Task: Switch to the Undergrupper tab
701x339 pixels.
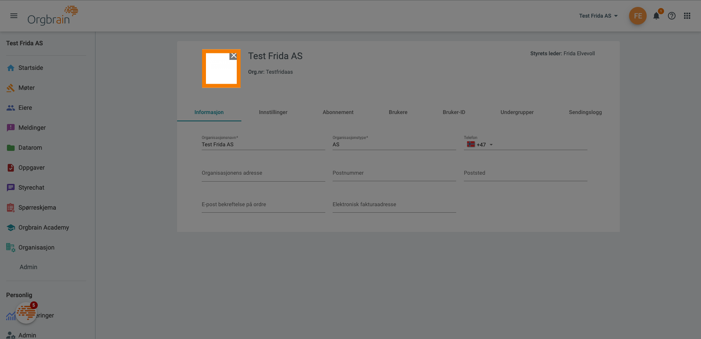Action: pyautogui.click(x=517, y=112)
